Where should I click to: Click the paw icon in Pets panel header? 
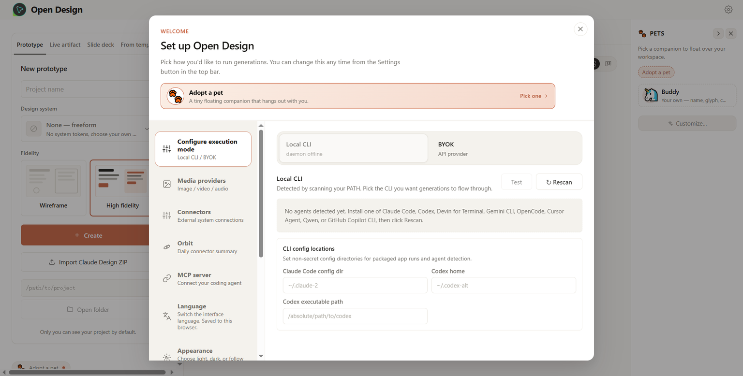642,33
